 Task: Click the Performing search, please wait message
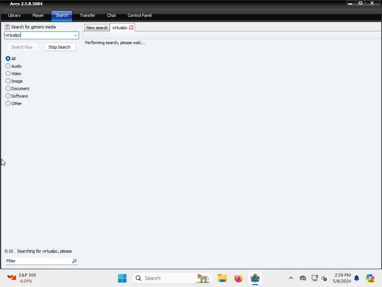coord(115,43)
